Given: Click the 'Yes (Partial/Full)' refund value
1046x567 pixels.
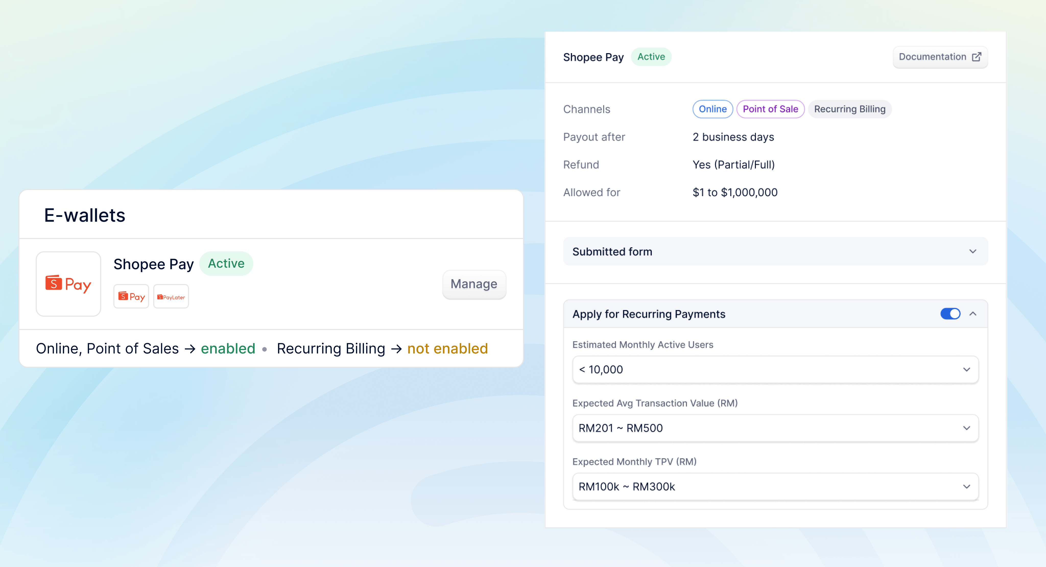Looking at the screenshot, I should (x=733, y=164).
